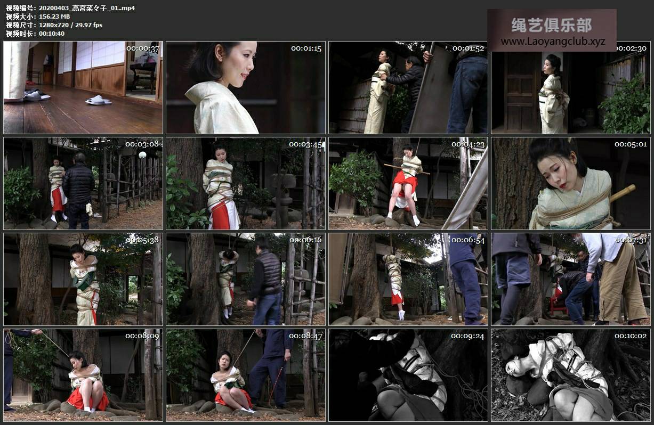Select the thumbnail stamped 00:00:37
The image size is (654, 425).
(x=83, y=87)
